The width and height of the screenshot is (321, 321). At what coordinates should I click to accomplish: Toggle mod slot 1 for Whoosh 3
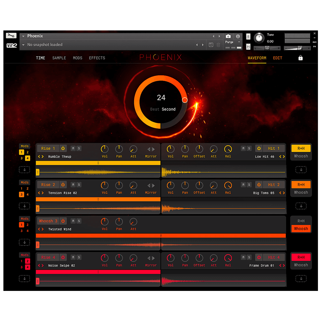[22, 225]
